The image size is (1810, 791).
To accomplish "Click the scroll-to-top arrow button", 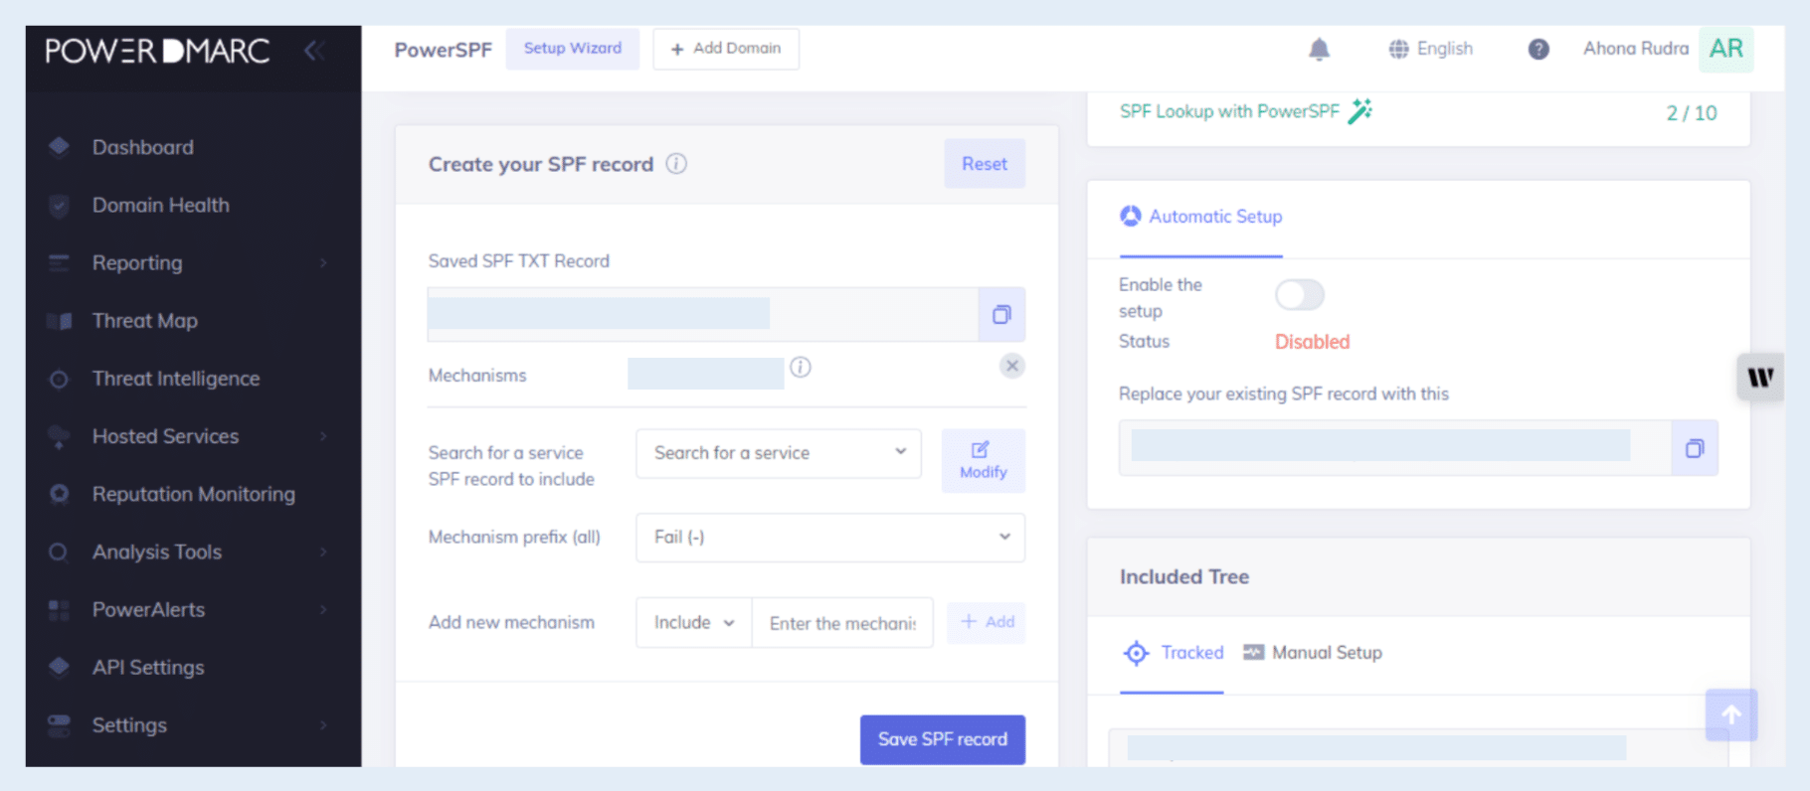I will [x=1731, y=714].
